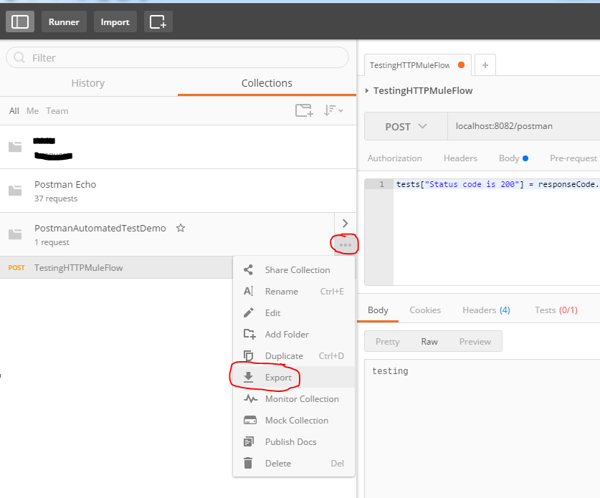Click the new window icon
This screenshot has width=600, height=498.
click(158, 21)
